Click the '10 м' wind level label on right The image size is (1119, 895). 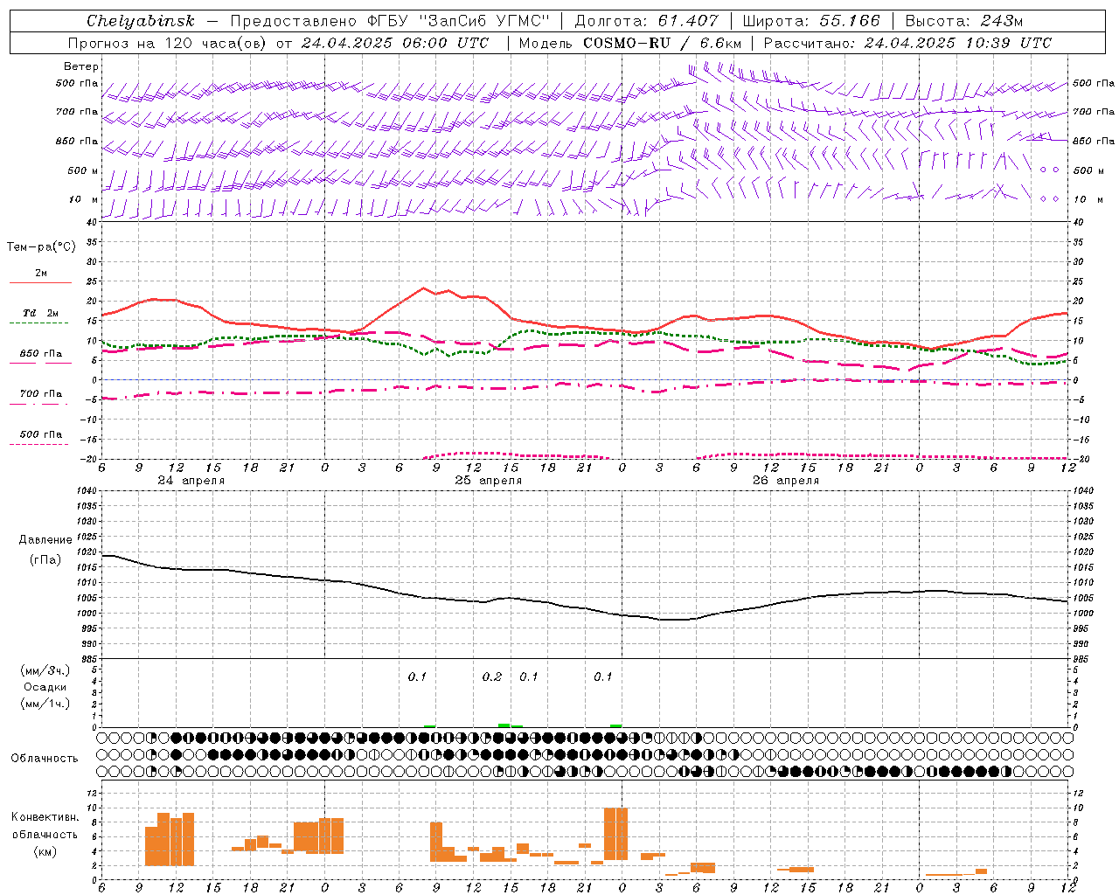(x=1088, y=199)
